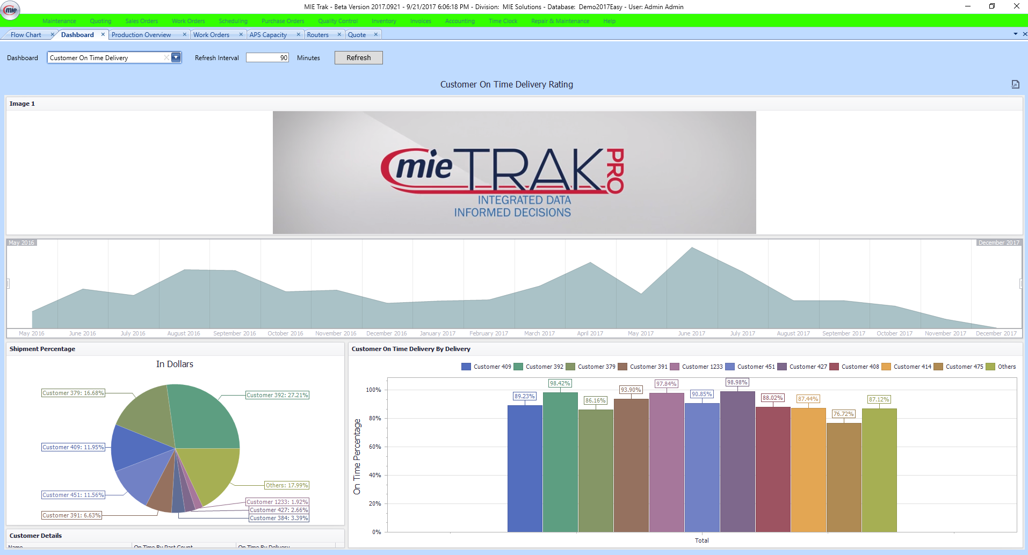
Task: Open the Quality Control menu
Action: (x=337, y=21)
